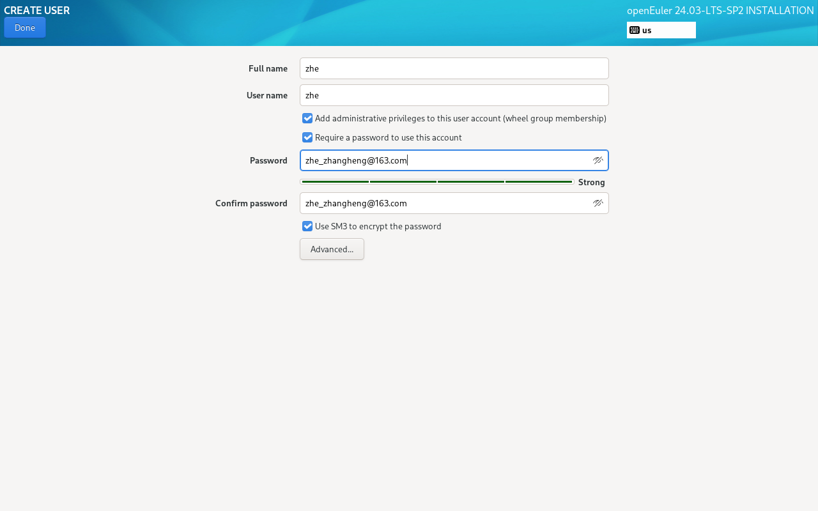Select the 'us' keyboard layout text
818x511 pixels.
647,30
